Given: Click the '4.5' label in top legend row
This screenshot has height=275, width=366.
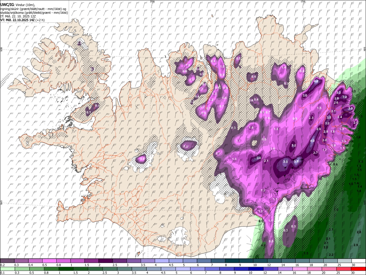Looking at the screenshot, I should pos(171,265).
